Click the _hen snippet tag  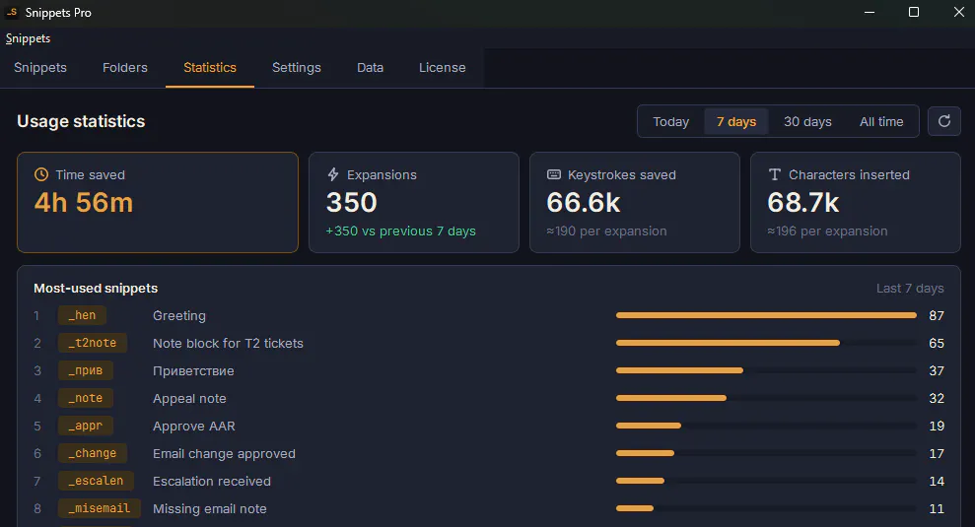[82, 315]
